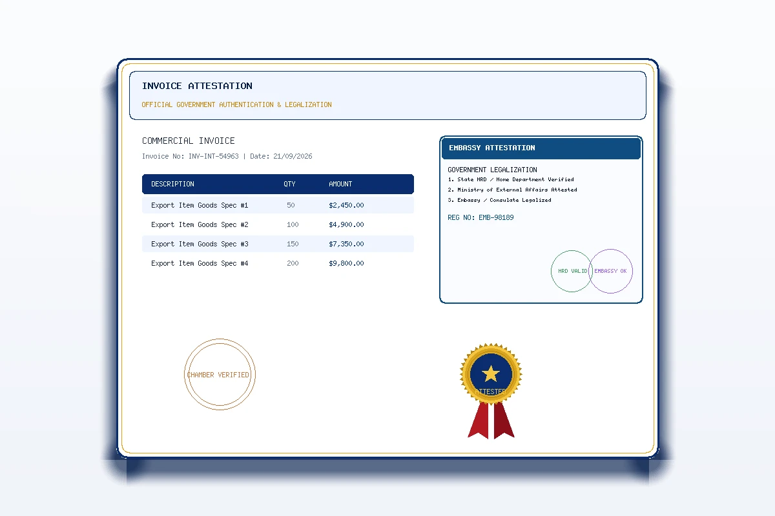Click the amount $7,350.00
Screen dimensions: 775x516
[x=346, y=244]
